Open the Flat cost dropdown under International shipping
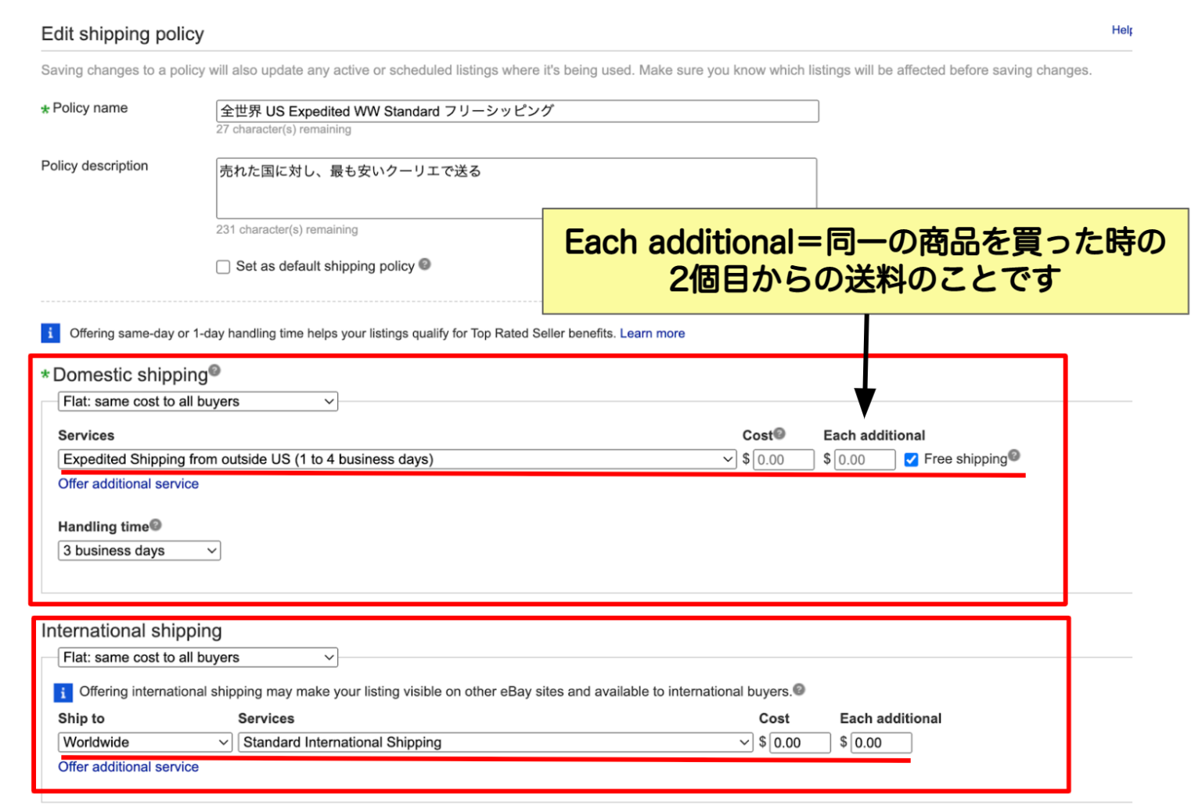This screenshot has width=1202, height=805. (197, 657)
